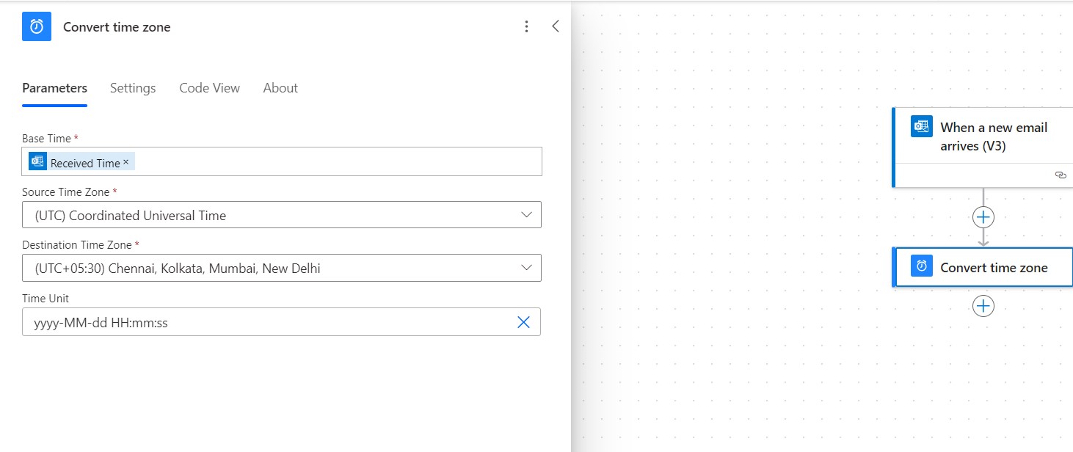Expand the Destination Time Zone dropdown
The height and width of the screenshot is (452, 1073).
(x=282, y=268)
